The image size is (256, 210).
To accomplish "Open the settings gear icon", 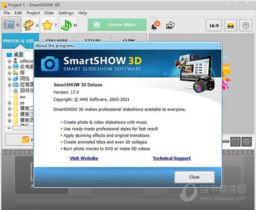I will [x=246, y=26].
